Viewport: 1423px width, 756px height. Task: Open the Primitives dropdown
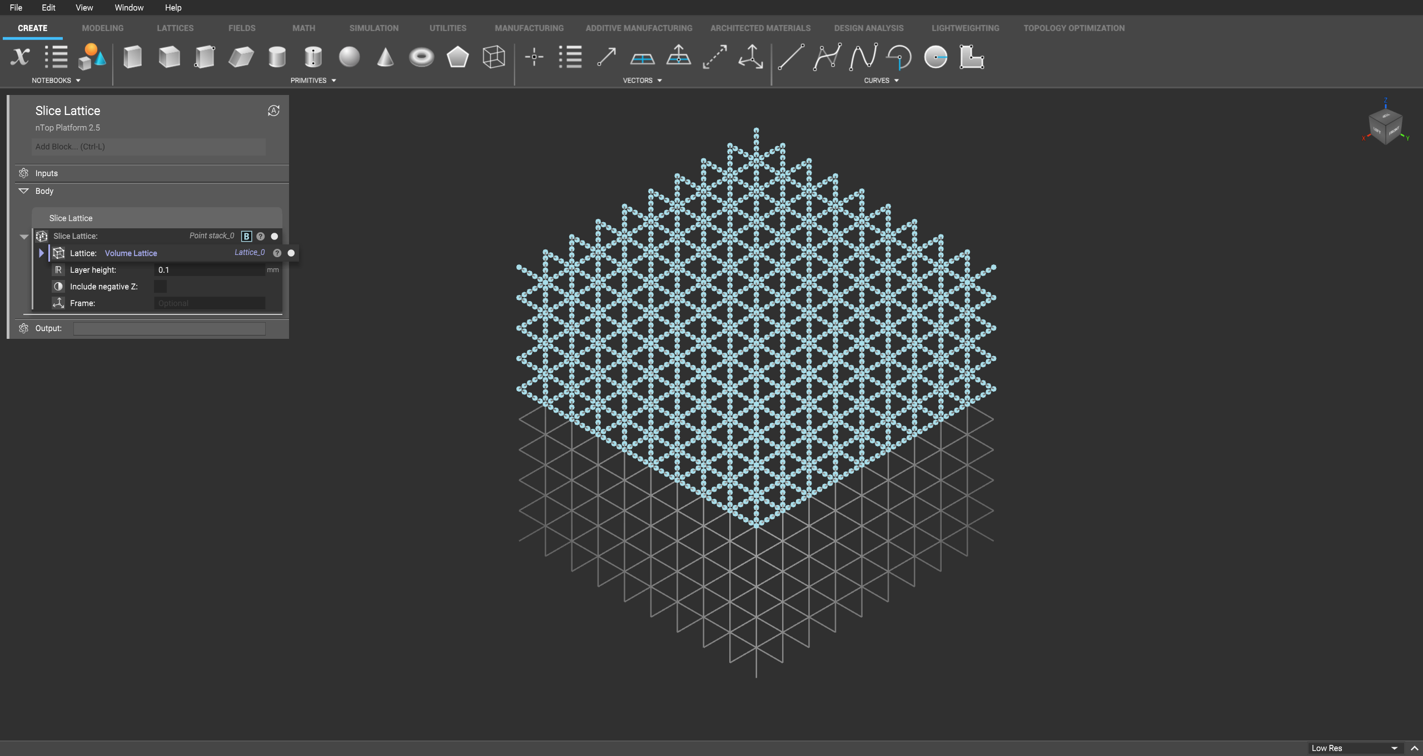pyautogui.click(x=314, y=81)
